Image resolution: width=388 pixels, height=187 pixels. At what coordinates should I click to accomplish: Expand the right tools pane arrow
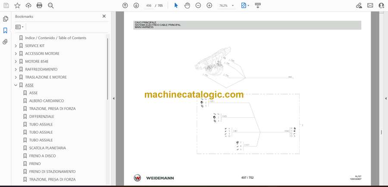tap(386, 98)
